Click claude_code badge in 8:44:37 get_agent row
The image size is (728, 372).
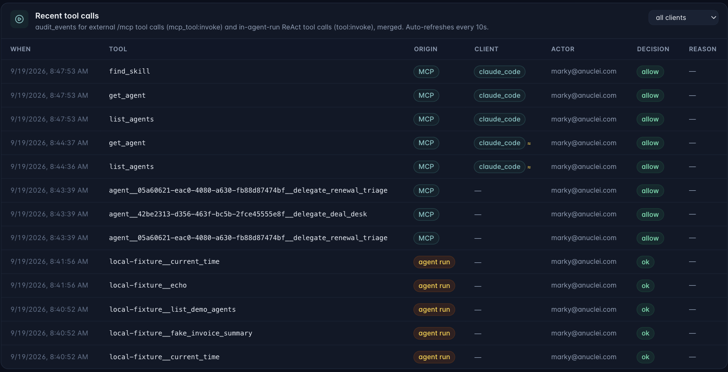tap(499, 143)
